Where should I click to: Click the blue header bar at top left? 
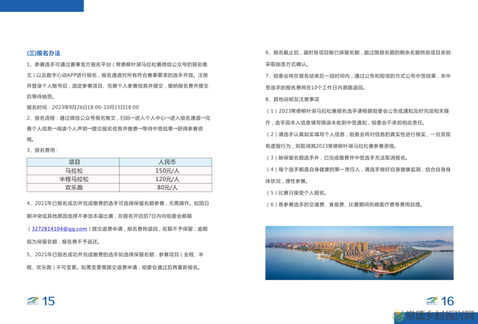(42, 5)
